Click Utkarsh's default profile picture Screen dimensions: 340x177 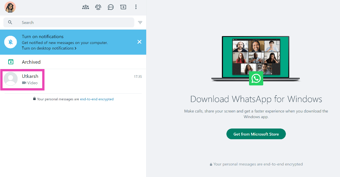pos(11,79)
